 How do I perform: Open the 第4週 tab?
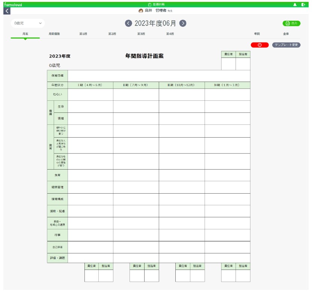(170, 34)
